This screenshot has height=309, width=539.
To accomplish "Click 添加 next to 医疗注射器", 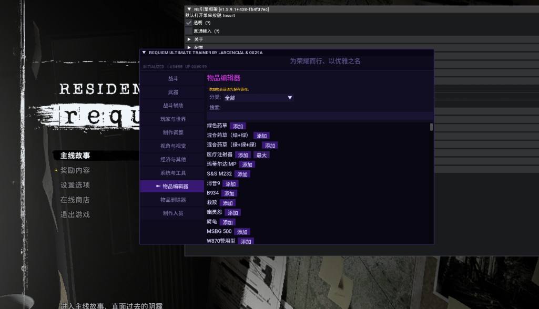I will click(x=243, y=155).
